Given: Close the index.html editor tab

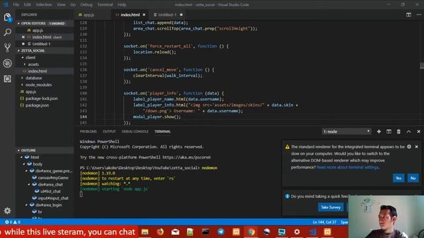Looking at the screenshot, I should pyautogui.click(x=144, y=15).
